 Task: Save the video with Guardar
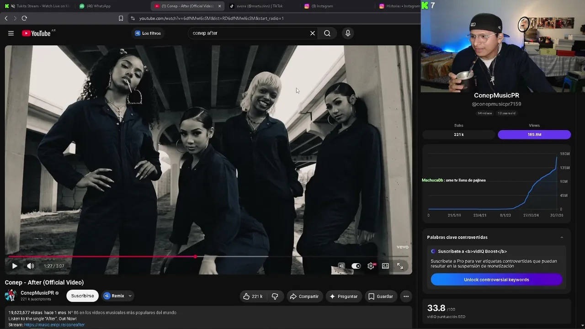(x=381, y=296)
